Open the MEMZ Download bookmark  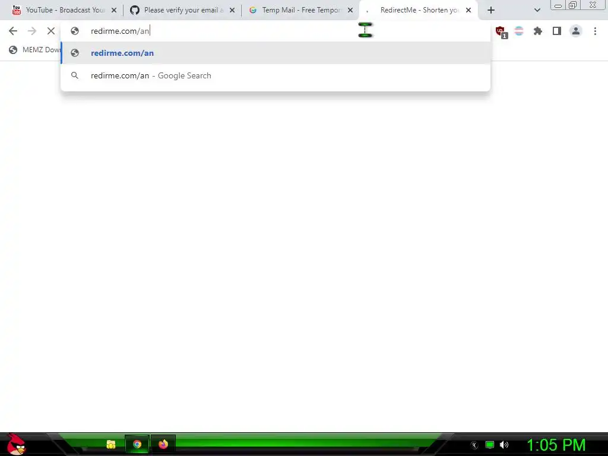point(35,50)
